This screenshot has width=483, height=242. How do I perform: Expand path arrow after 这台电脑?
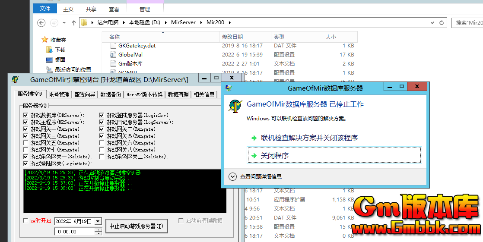point(123,22)
